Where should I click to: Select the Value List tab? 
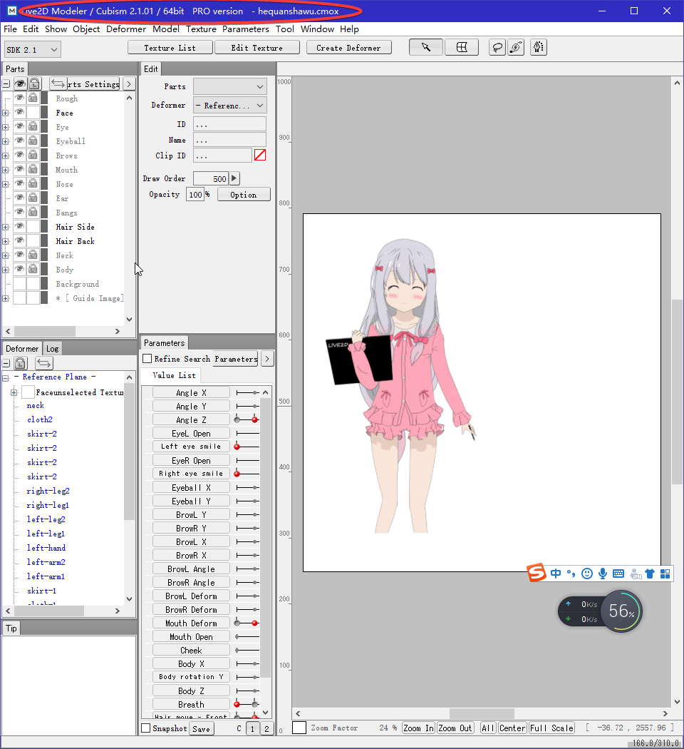coord(174,375)
